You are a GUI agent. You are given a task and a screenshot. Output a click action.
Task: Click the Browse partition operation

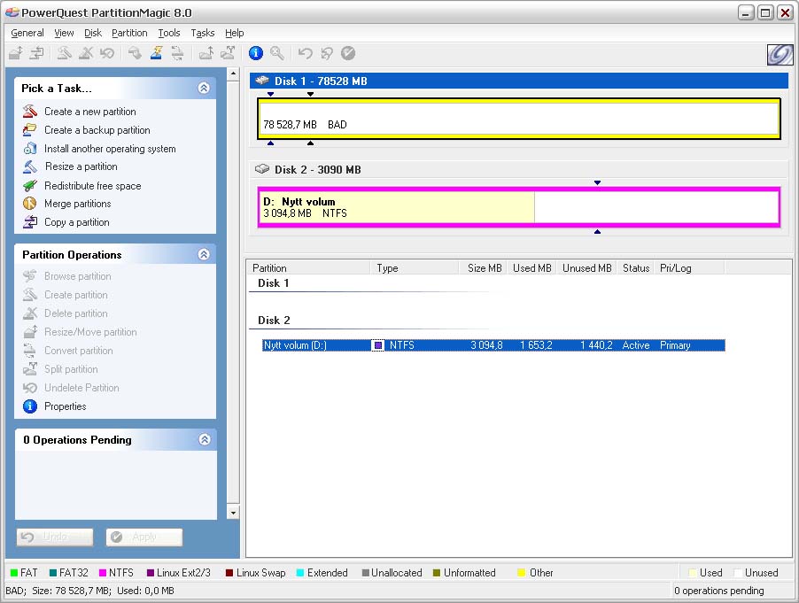tap(77, 276)
